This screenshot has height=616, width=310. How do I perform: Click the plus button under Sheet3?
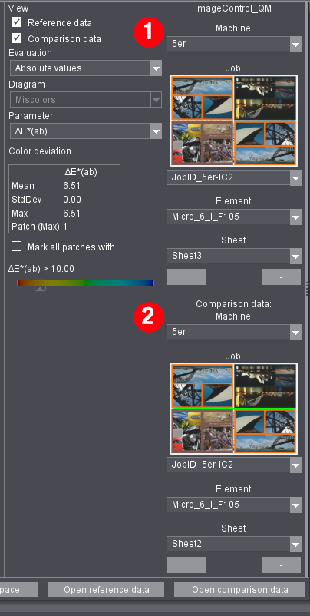tap(186, 277)
